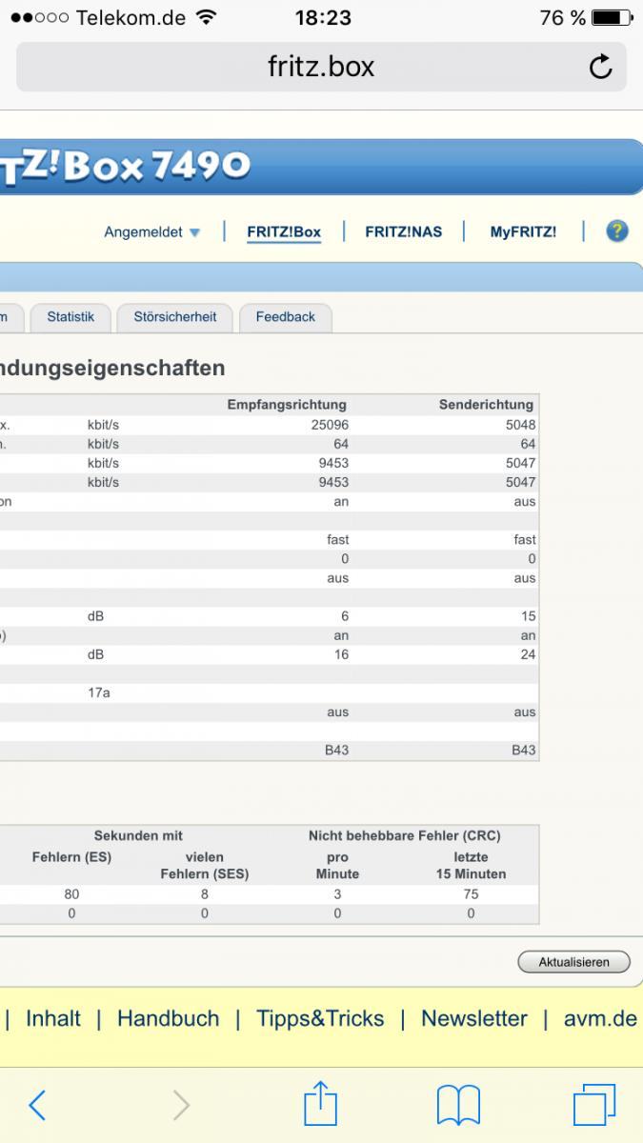The height and width of the screenshot is (1143, 643).
Task: Select the 75 CRC errors value
Action: (x=471, y=894)
